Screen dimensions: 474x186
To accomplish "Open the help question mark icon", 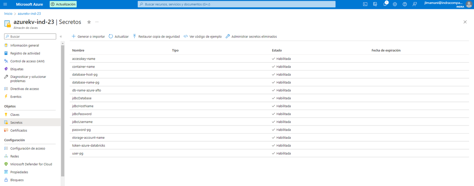I will click(x=405, y=4).
